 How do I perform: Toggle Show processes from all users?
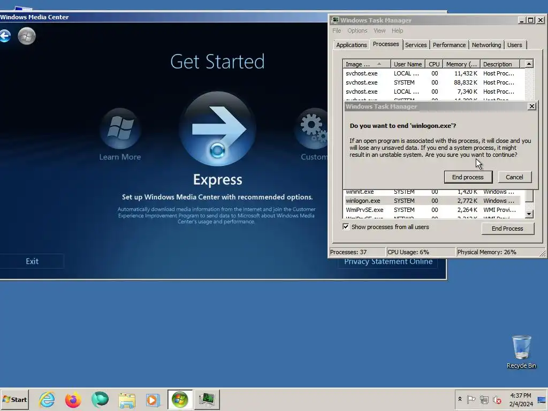pos(346,227)
